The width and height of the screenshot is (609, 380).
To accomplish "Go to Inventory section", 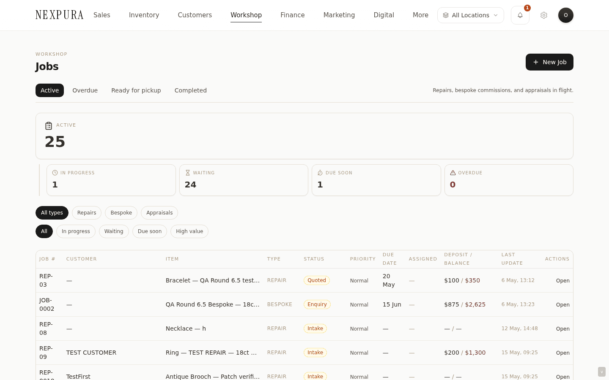I will [144, 15].
